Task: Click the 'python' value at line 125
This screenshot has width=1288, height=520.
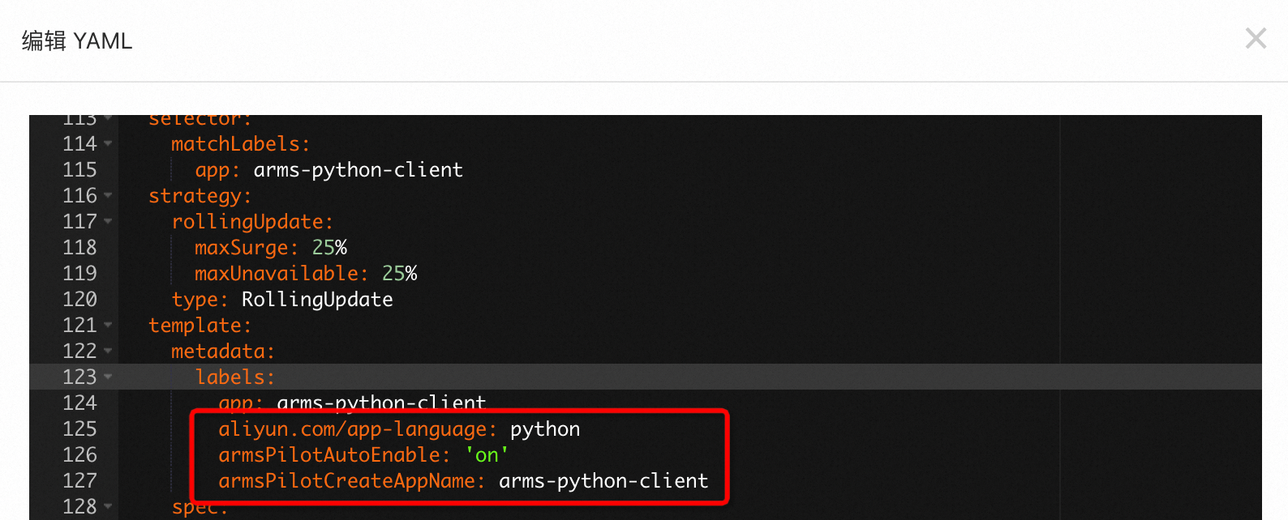Action: point(545,429)
